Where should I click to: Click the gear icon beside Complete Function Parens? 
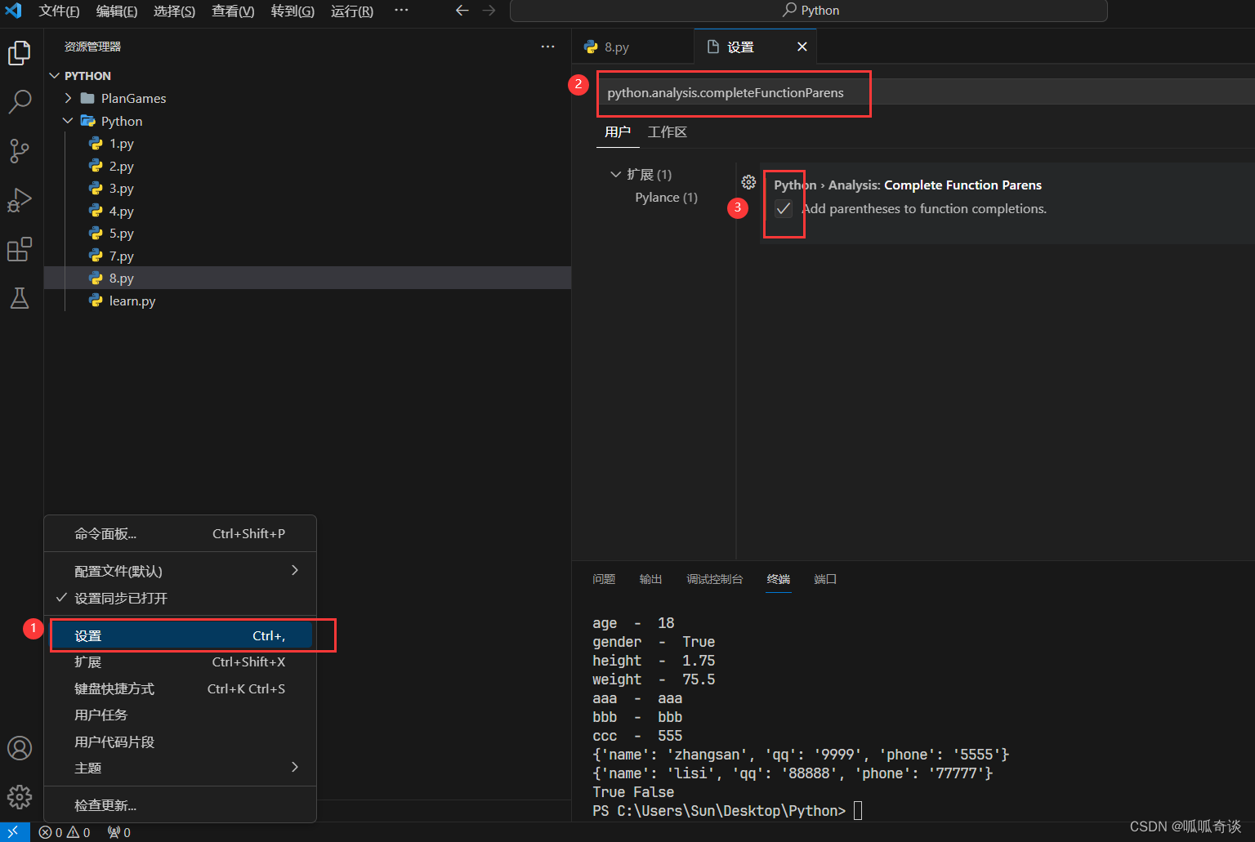pyautogui.click(x=748, y=182)
